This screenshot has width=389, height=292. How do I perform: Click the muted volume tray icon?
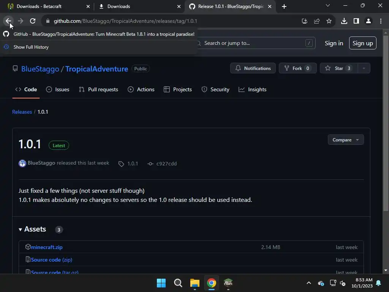click(x=343, y=283)
